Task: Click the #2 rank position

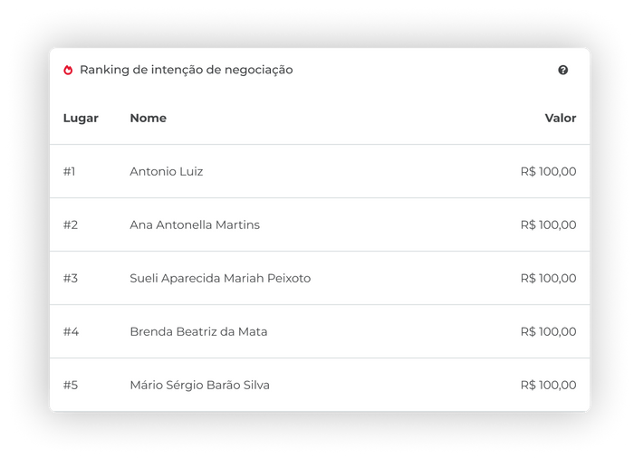Action: [71, 224]
